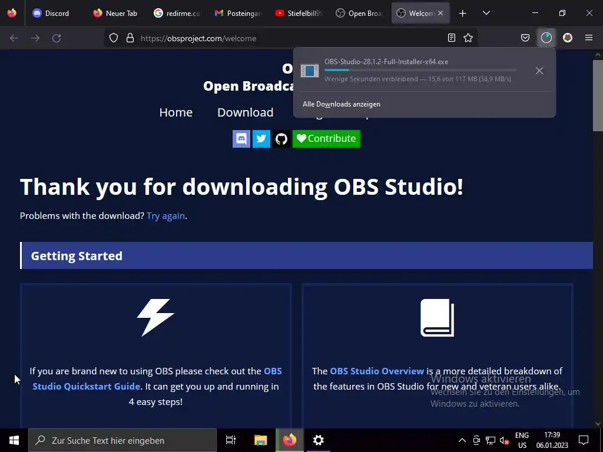
Task: Click the Try again link
Action: coord(165,215)
